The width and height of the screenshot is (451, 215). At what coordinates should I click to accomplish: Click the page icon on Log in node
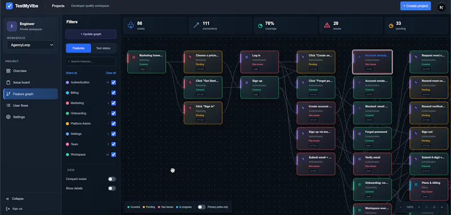(x=246, y=57)
